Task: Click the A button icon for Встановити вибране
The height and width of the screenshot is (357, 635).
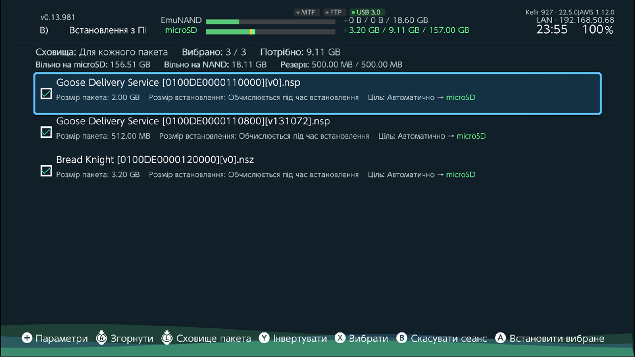Action: coord(501,338)
